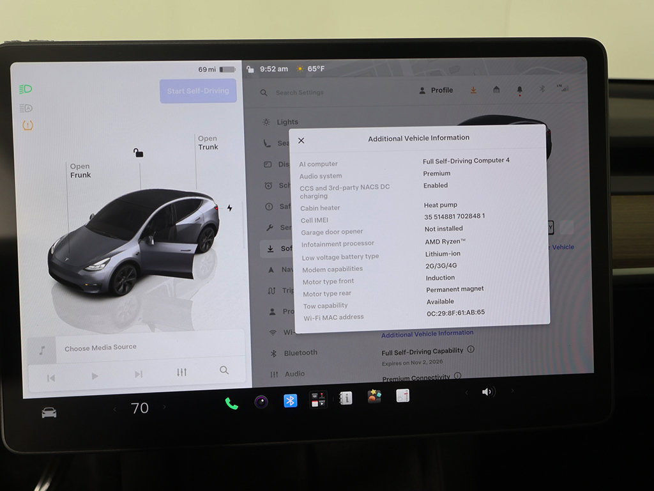Select the Software menu item

(277, 249)
